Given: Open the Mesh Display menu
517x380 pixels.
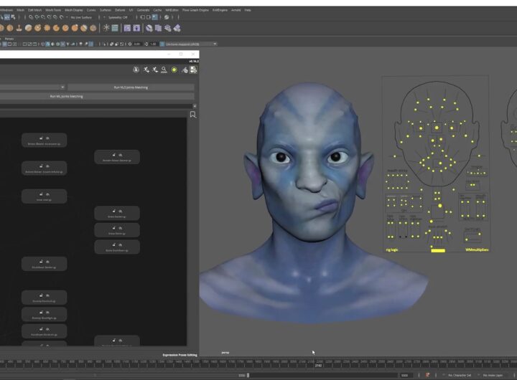Looking at the screenshot, I should [x=73, y=10].
